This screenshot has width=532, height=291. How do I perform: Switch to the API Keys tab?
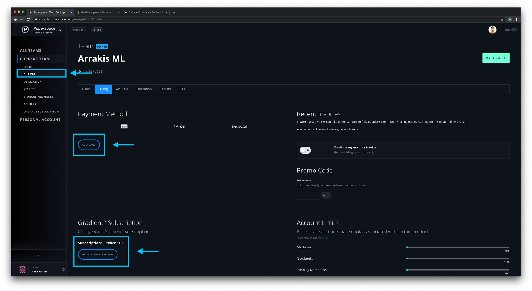(122, 89)
